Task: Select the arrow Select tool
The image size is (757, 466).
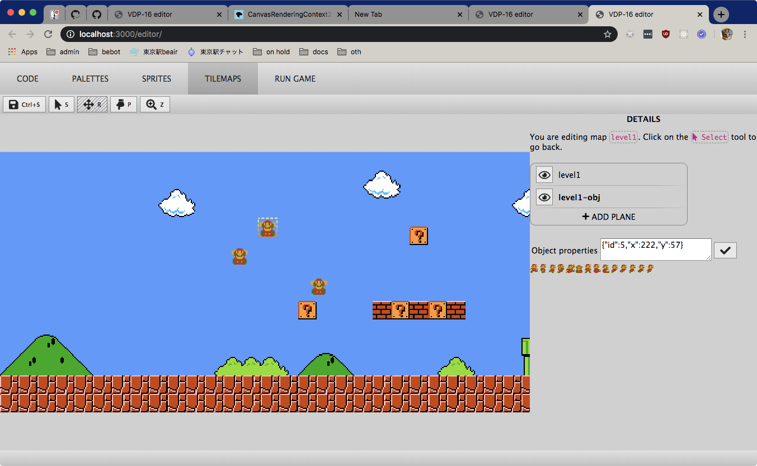Action: tap(62, 105)
